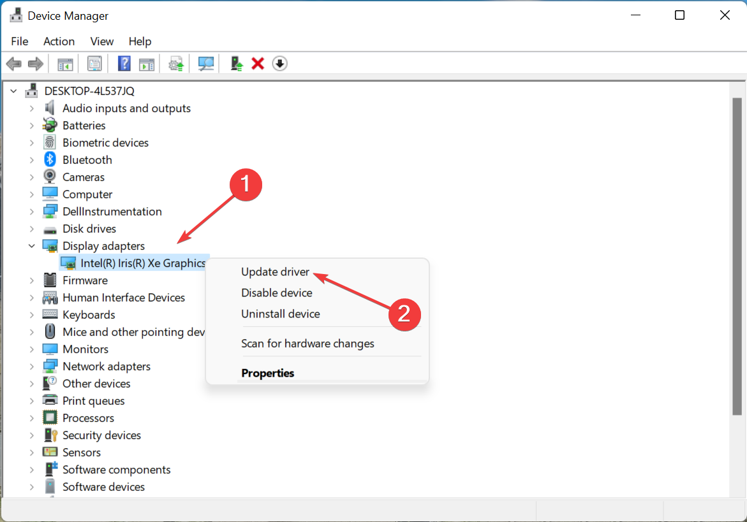Expand the Audio inputs and outputs node
This screenshot has width=747, height=522.
(x=32, y=108)
